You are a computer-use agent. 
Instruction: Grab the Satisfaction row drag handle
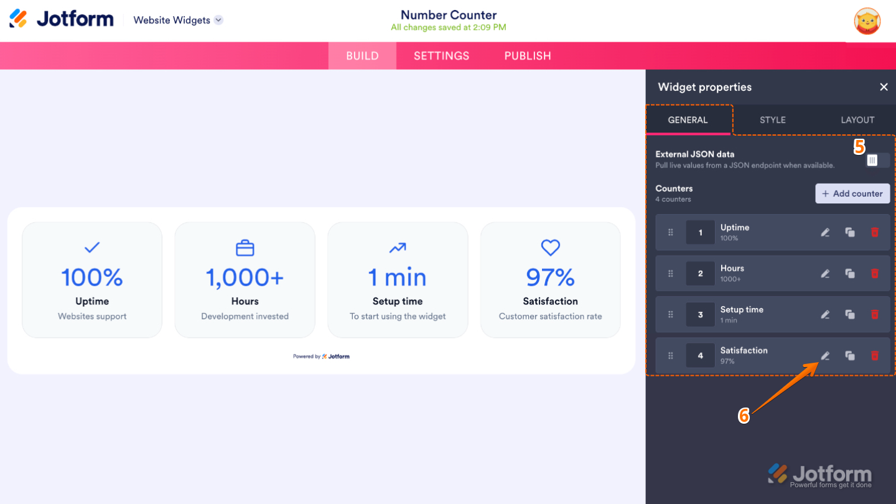point(671,356)
